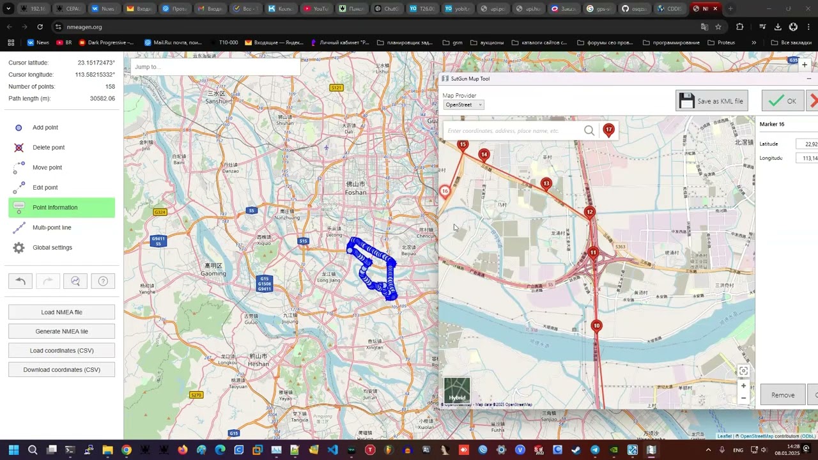Click Download coordinates (CSV) button

pyautogui.click(x=61, y=370)
